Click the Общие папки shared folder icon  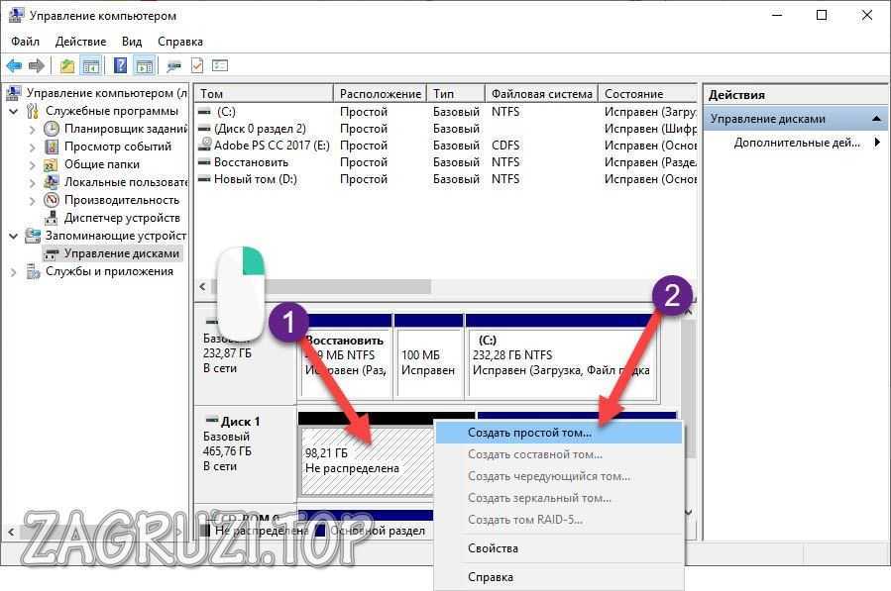(52, 164)
